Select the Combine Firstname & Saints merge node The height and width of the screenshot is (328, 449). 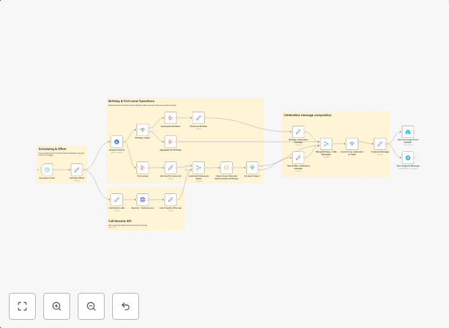(x=198, y=168)
